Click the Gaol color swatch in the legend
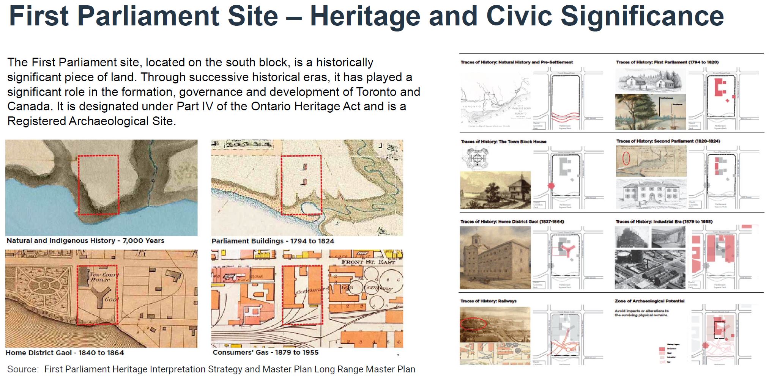Image resolution: width=769 pixels, height=383 pixels. [x=662, y=353]
